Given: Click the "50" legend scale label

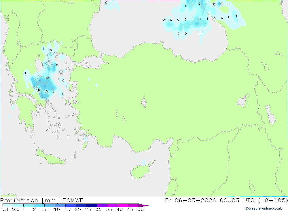Looking at the screenshot, I should pyautogui.click(x=141, y=209).
